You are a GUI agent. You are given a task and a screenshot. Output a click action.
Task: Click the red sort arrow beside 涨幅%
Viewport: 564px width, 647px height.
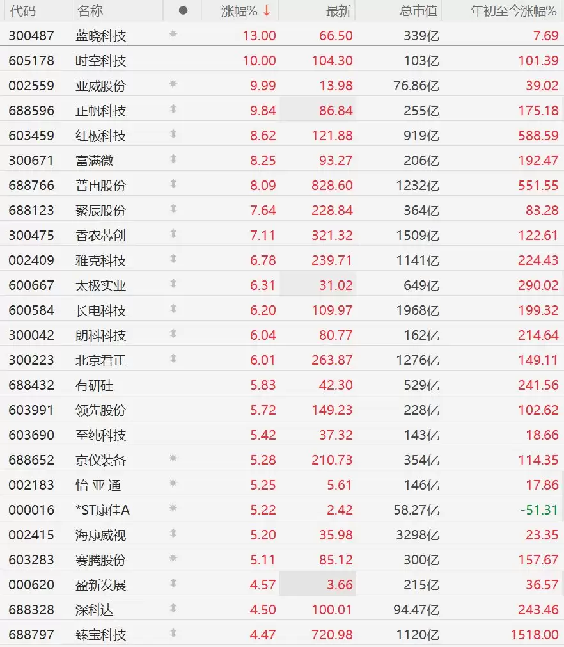coord(267,11)
